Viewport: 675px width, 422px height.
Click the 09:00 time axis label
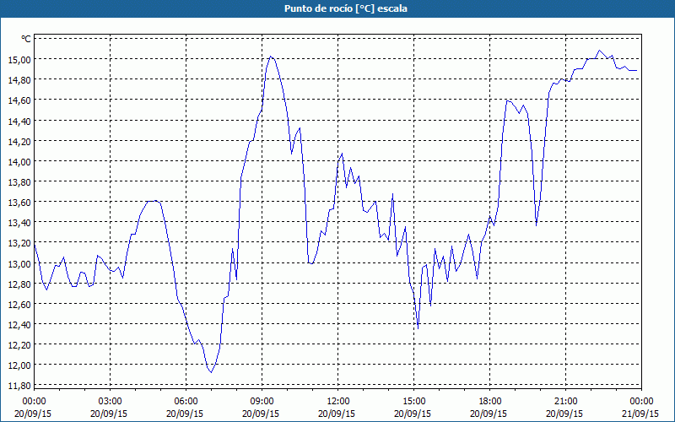coord(262,402)
